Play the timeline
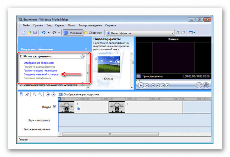 [x=53, y=94]
